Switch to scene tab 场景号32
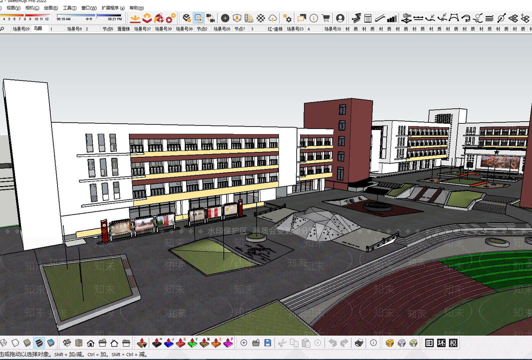The height and width of the screenshot is (360, 532). [x=332, y=29]
